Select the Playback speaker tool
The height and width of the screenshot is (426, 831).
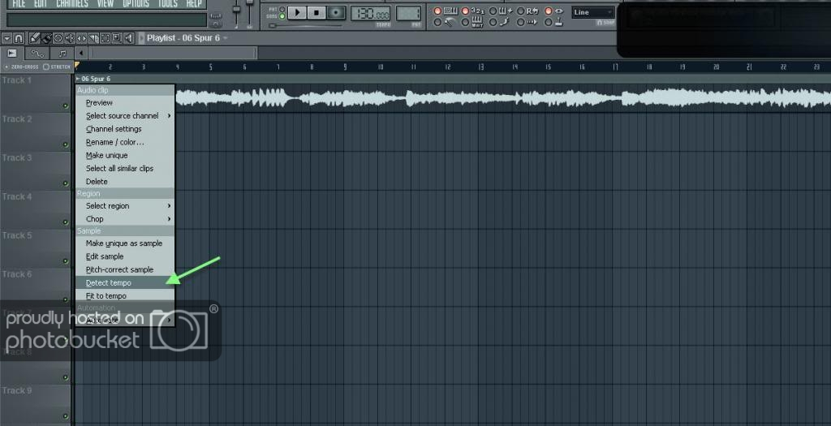coord(129,38)
